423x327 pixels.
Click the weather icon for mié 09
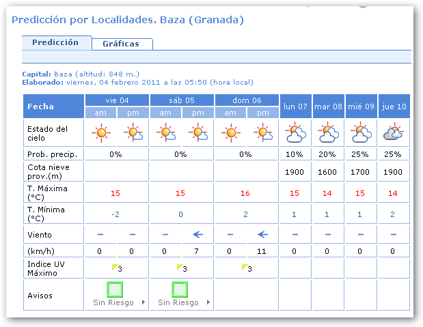point(360,132)
